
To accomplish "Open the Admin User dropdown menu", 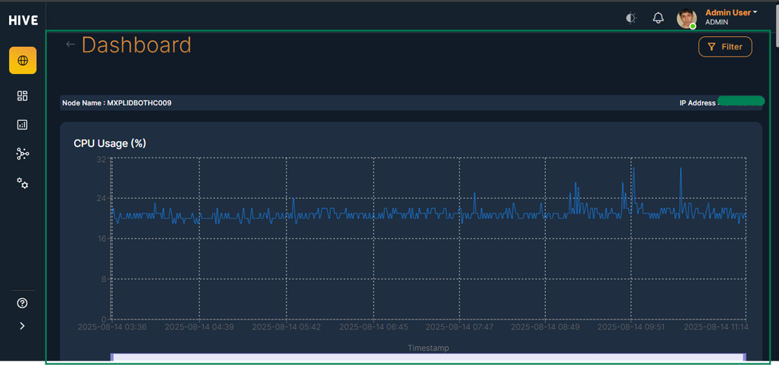I will [730, 13].
